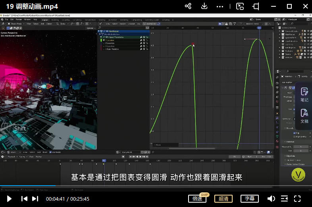This screenshot has width=312, height=207.
Task: Play the video
Action: tap(10, 199)
